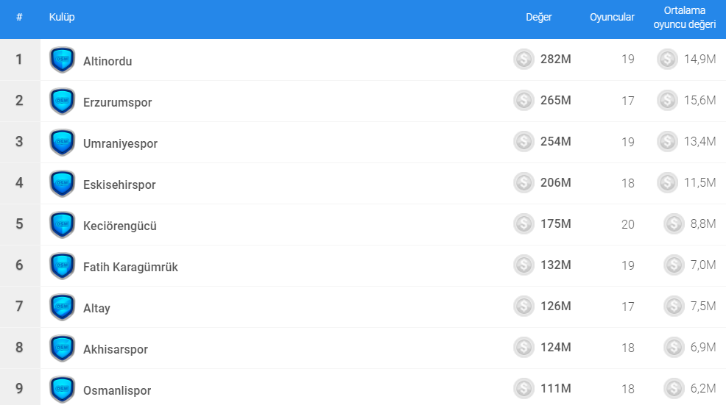Click the Erzurumspor club badge icon
Viewport: 726px width, 405px height.
(62, 101)
